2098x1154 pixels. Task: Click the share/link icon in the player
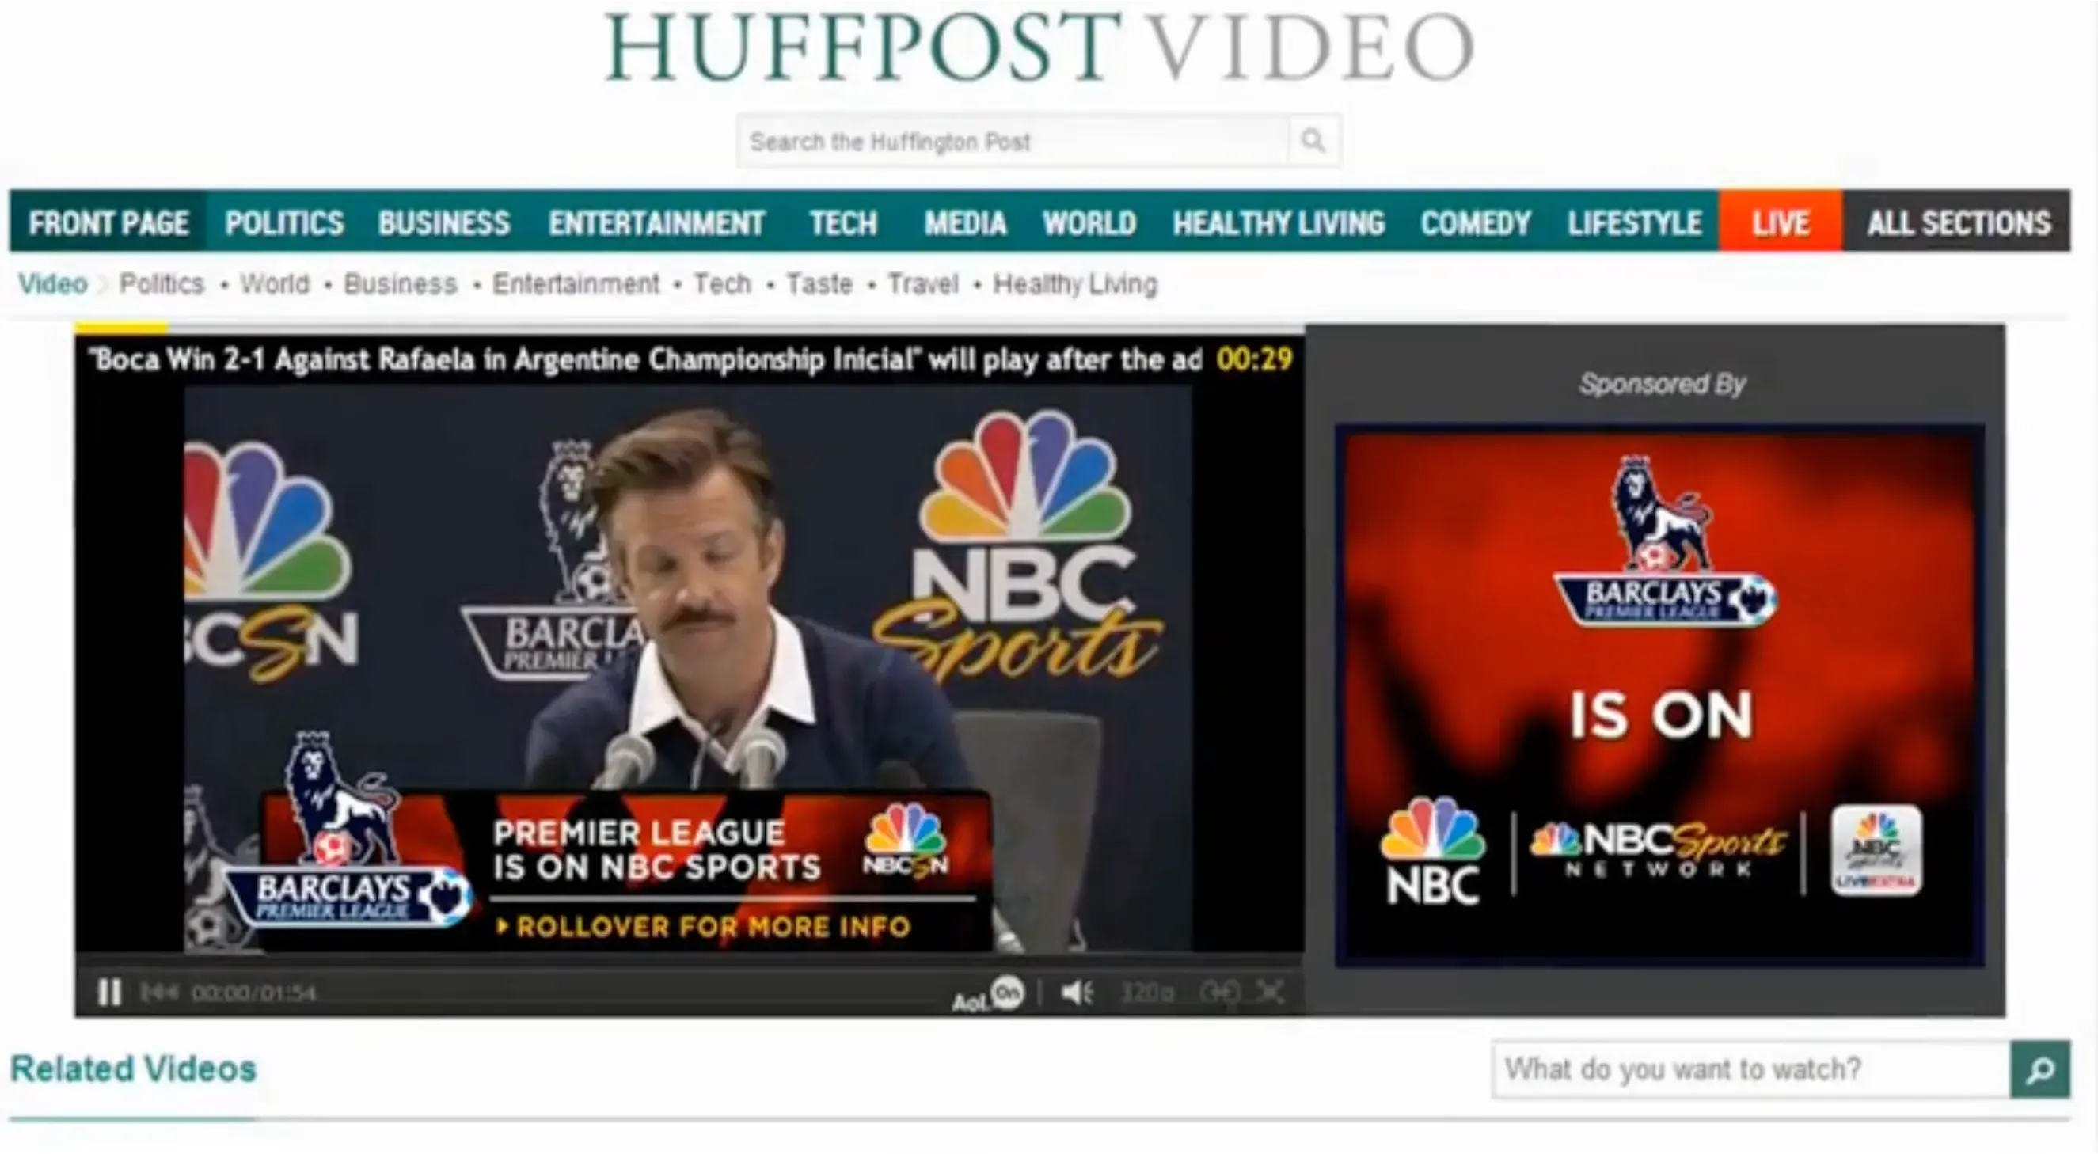click(1219, 992)
